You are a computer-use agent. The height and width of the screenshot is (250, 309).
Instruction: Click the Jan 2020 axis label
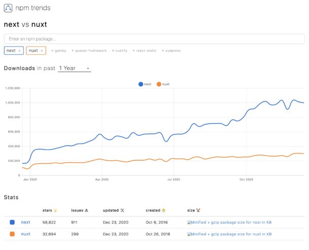pyautogui.click(x=30, y=180)
